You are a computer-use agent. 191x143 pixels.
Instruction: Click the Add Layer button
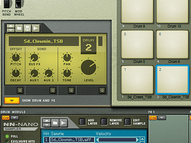82,122
